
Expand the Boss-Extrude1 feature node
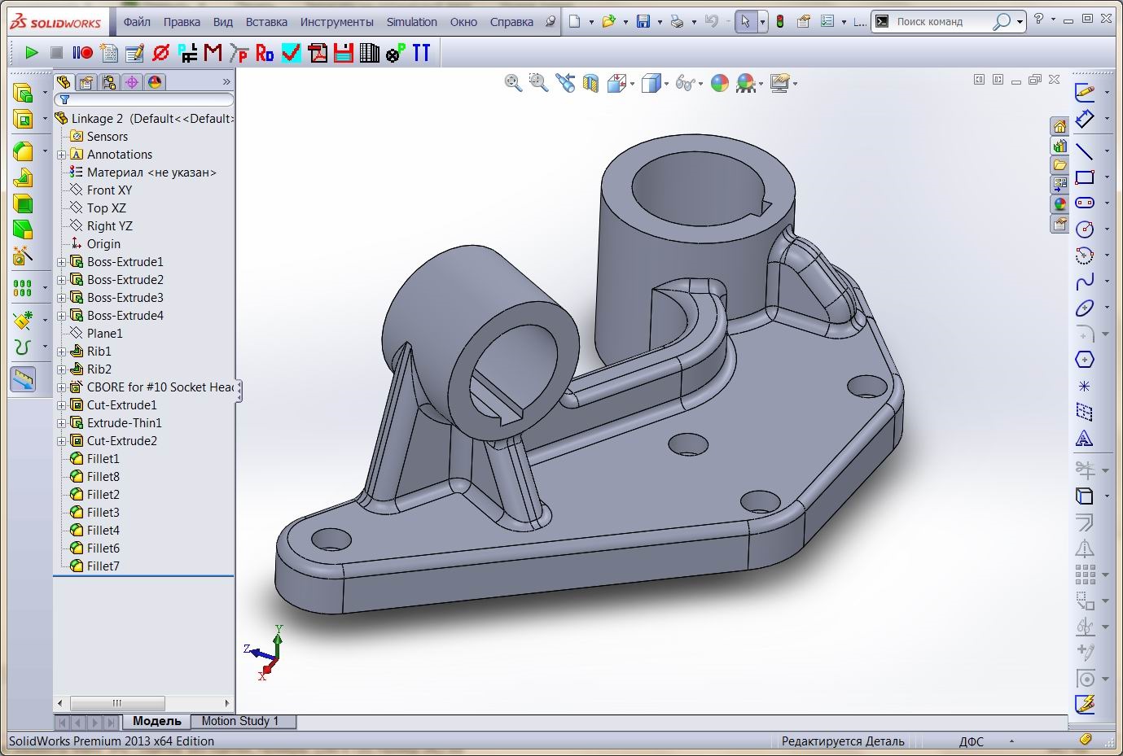[x=62, y=262]
